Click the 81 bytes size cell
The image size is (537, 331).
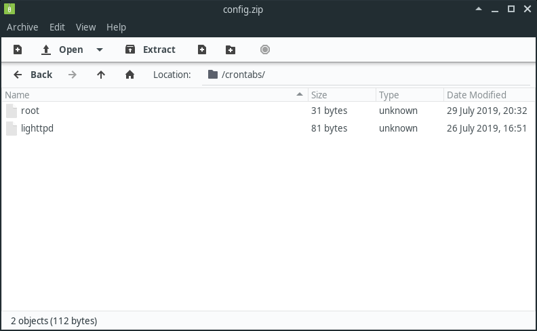coord(329,128)
